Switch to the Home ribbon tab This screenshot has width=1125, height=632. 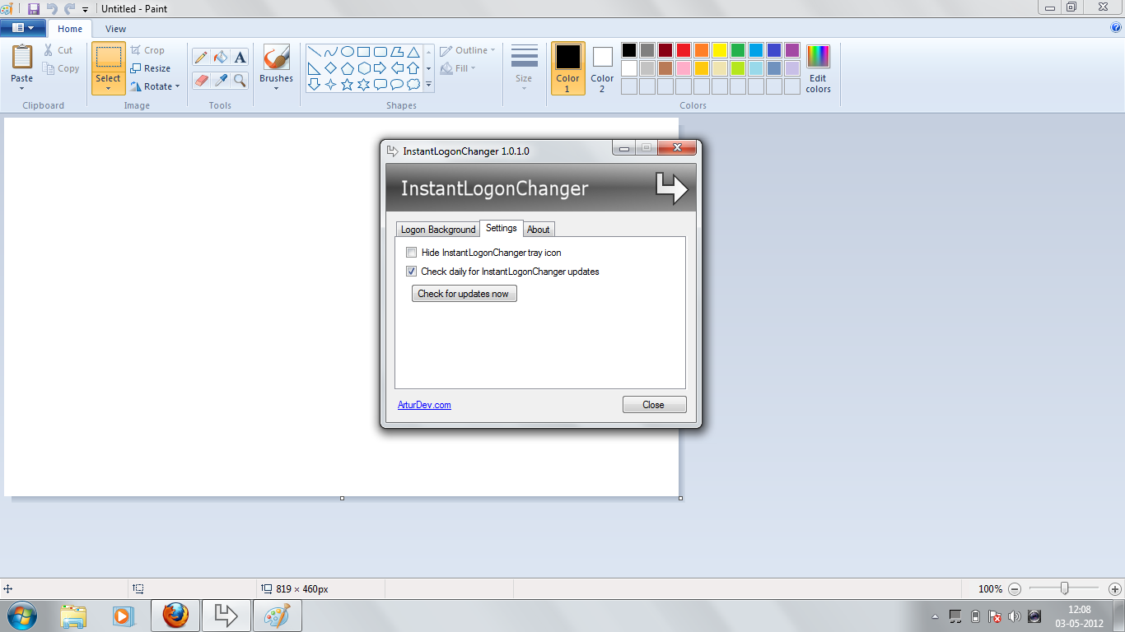70,29
